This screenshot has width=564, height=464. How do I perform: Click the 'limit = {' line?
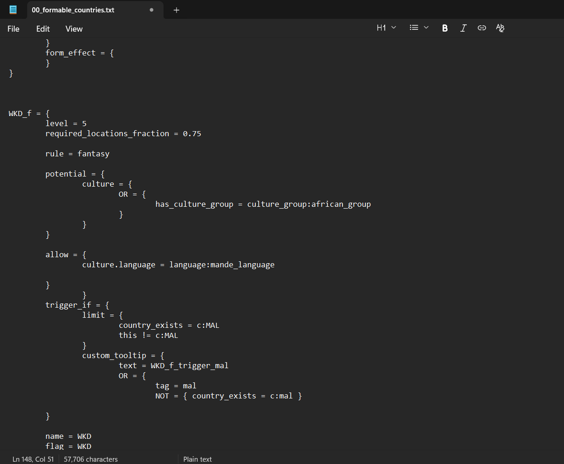[x=103, y=315]
